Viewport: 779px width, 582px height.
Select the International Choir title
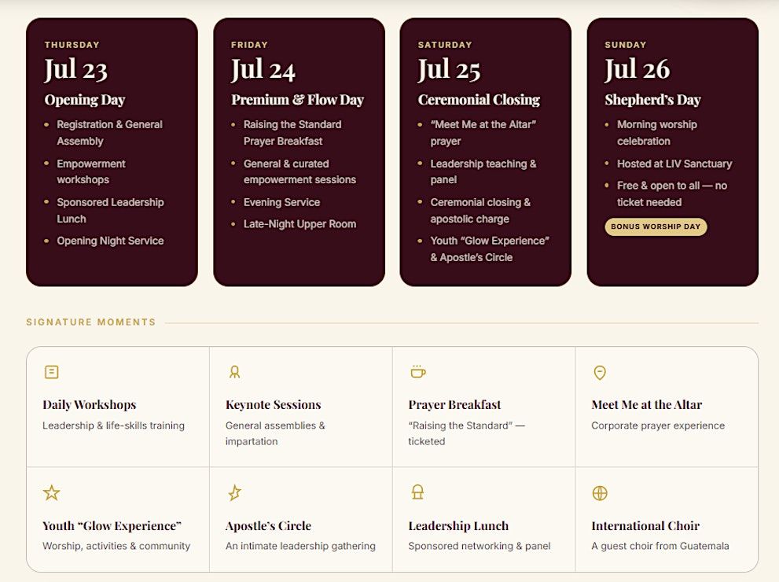tap(645, 526)
